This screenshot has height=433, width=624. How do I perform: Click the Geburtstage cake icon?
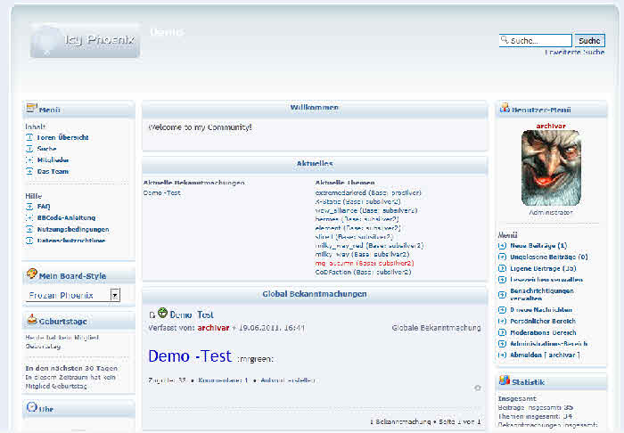pos(32,320)
